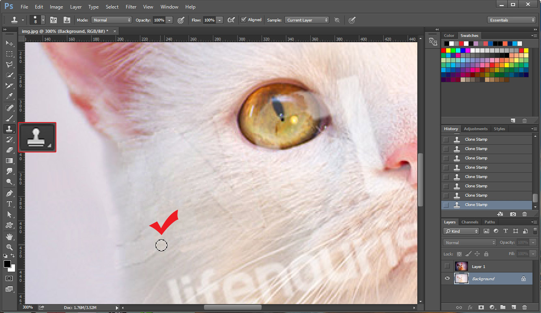This screenshot has width=541, height=313.
Task: Select the Clone Stamp tool in toolbar
Action: tap(9, 129)
